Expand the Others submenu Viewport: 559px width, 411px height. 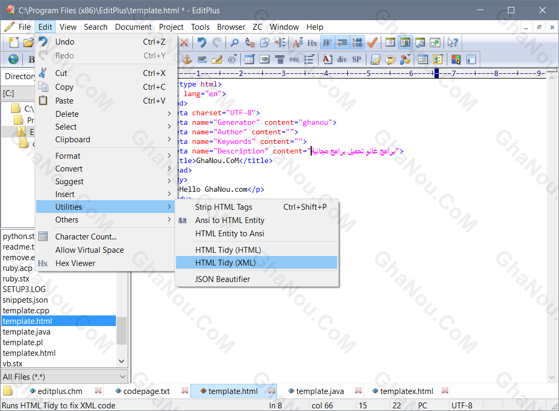coord(105,220)
